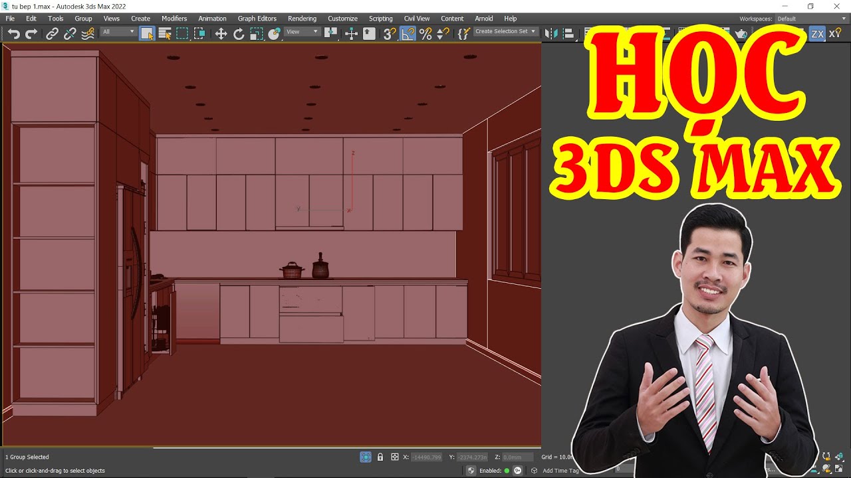Screen dimensions: 851x478
Task: Toggle Window/Crossing selection mode
Action: (199, 34)
